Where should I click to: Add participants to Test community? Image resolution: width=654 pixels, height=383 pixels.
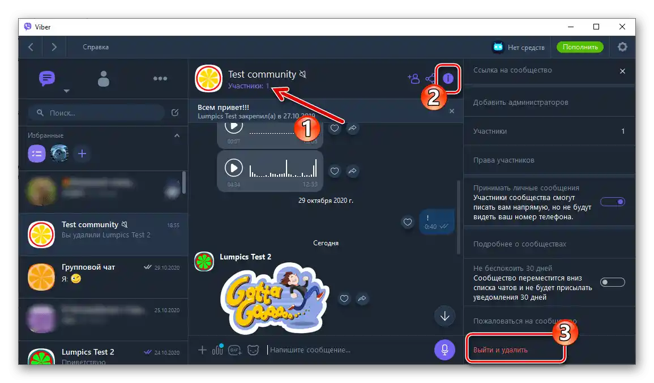pyautogui.click(x=414, y=79)
